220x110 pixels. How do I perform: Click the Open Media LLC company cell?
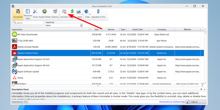[162, 34]
